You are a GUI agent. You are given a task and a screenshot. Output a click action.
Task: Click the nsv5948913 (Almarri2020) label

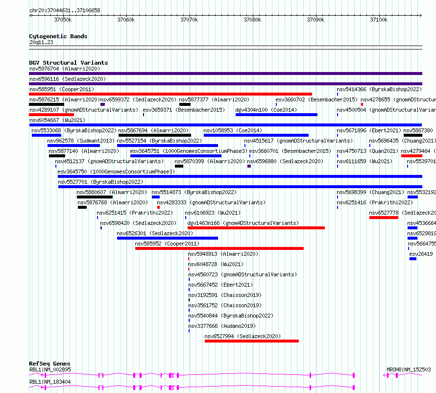coord(223,254)
